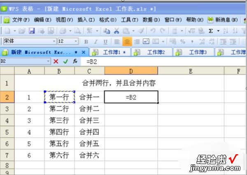Open the 插入(I) menu
247x175 pixels.
[86, 20]
